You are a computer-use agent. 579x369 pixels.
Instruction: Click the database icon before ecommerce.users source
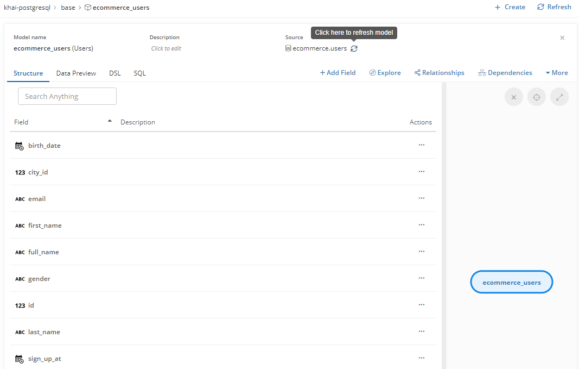click(x=288, y=48)
